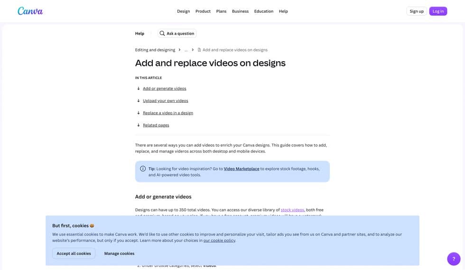Jump to Add or generate videos section

[x=165, y=89]
